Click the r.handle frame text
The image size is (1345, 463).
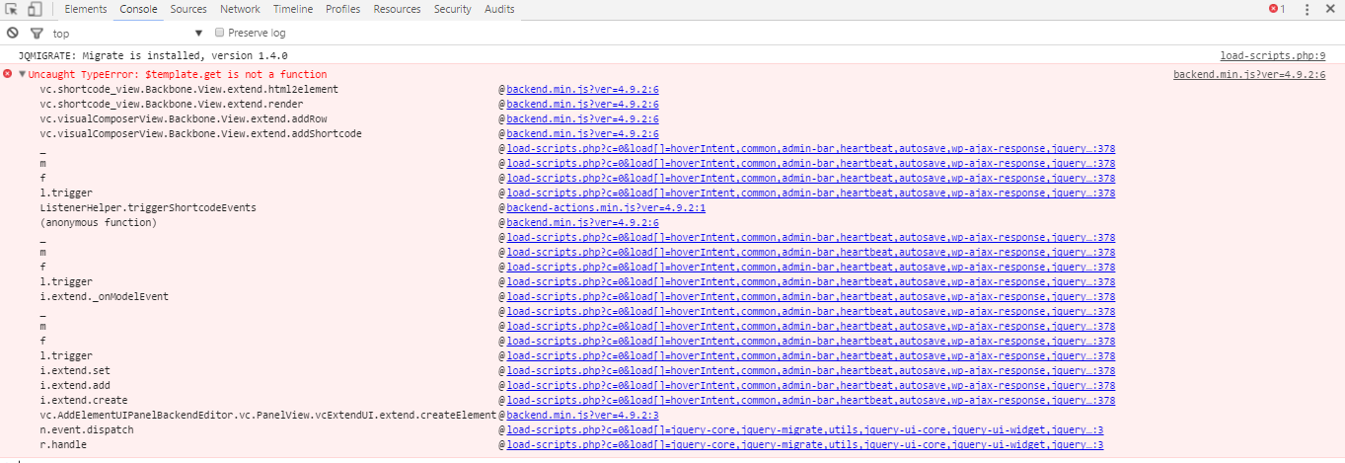(x=63, y=444)
